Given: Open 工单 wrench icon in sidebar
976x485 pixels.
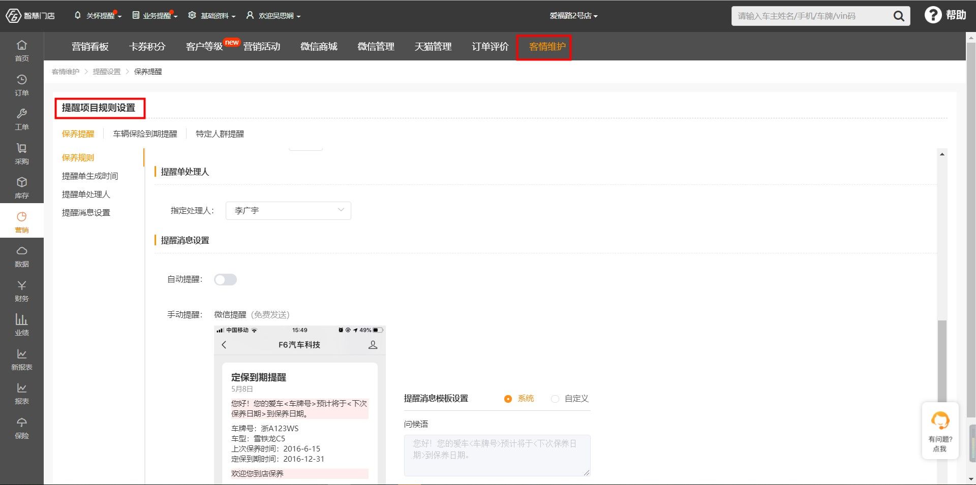Looking at the screenshot, I should click(22, 119).
